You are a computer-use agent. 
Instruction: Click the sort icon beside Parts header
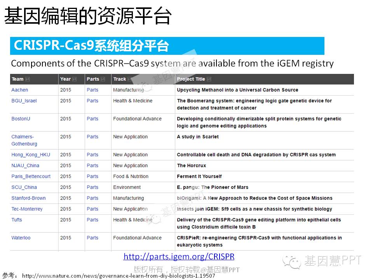click(x=103, y=79)
